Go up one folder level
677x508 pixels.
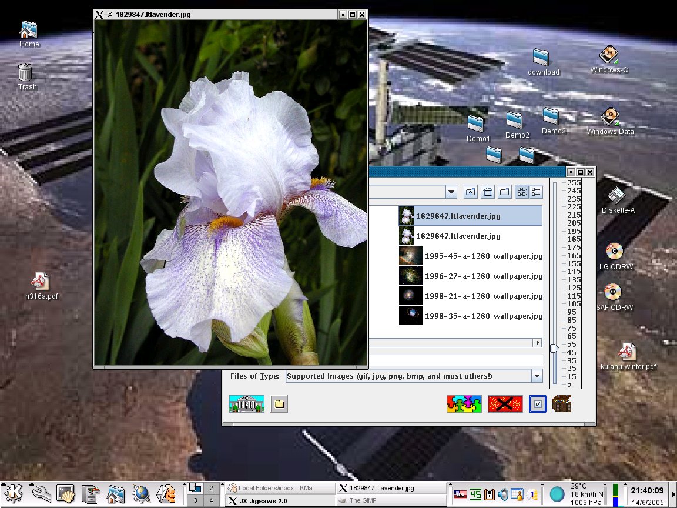[471, 192]
